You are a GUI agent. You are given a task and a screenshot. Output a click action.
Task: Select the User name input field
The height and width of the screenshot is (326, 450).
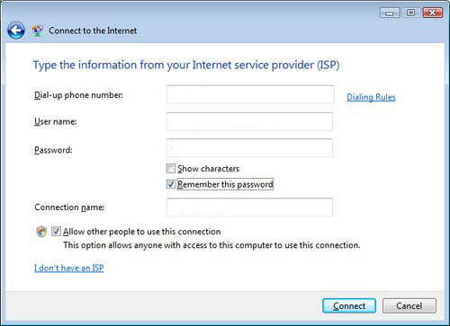click(249, 121)
